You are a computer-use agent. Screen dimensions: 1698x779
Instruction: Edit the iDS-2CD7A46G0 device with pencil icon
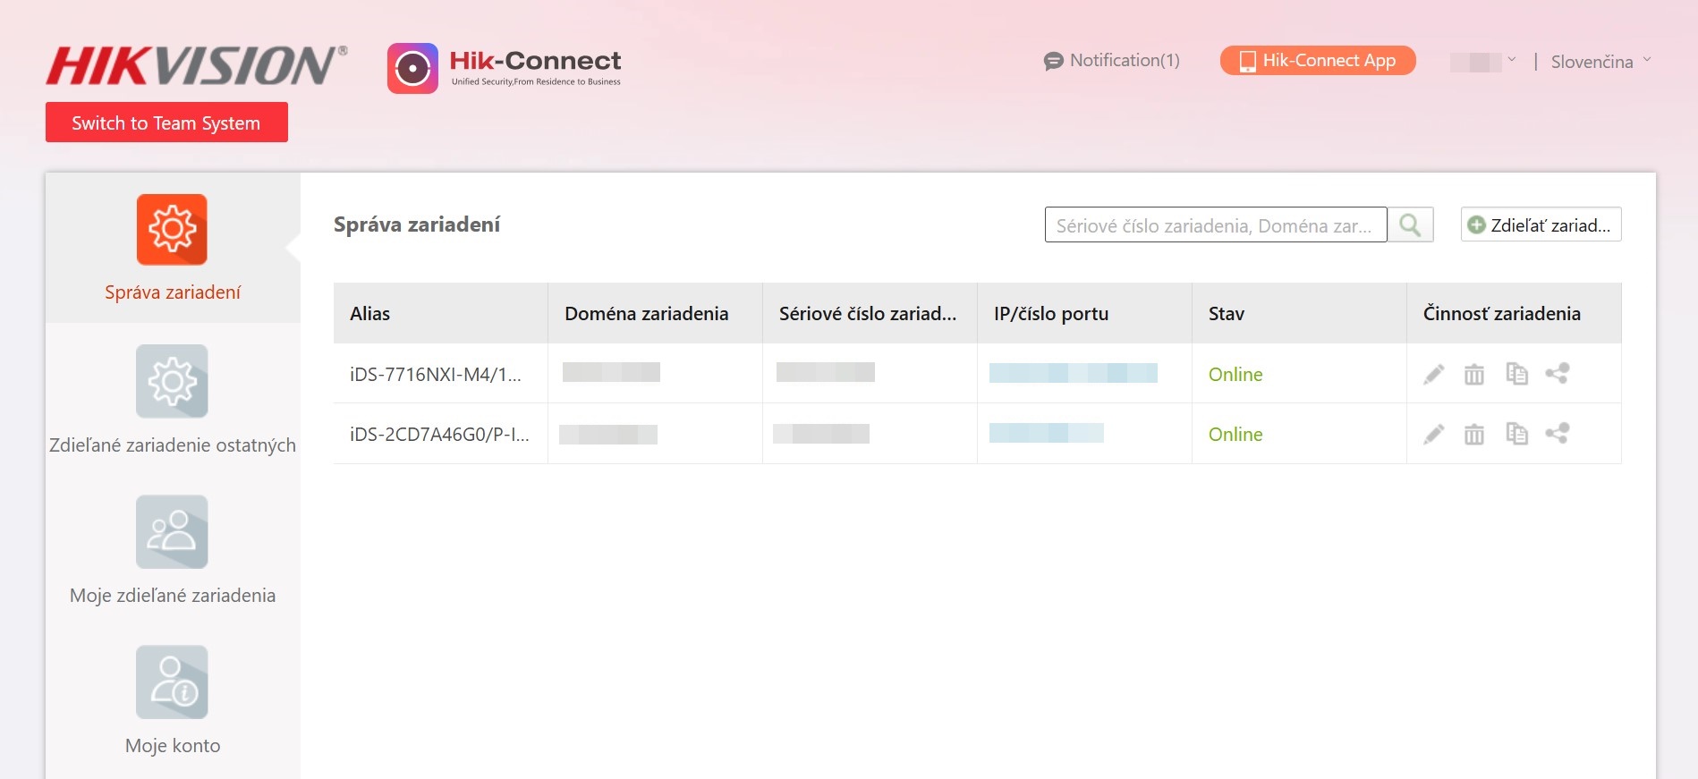pos(1433,434)
